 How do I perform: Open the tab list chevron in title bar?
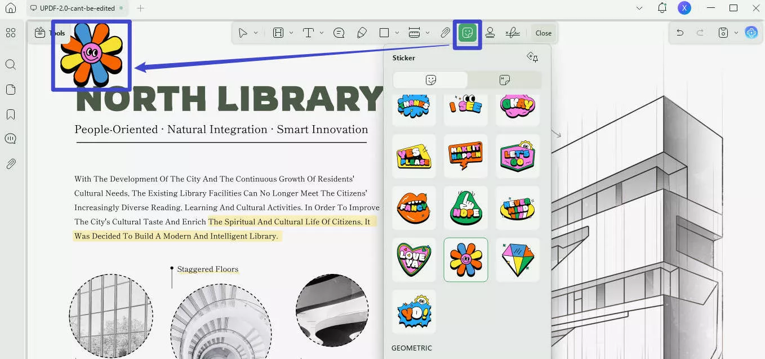tap(639, 8)
